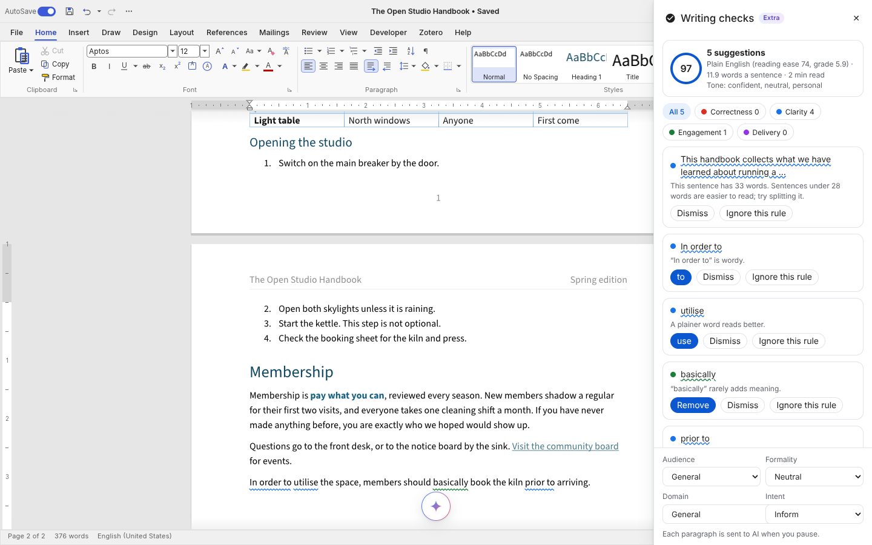Open the font color swatch
This screenshot has height=545, width=872.
click(268, 67)
